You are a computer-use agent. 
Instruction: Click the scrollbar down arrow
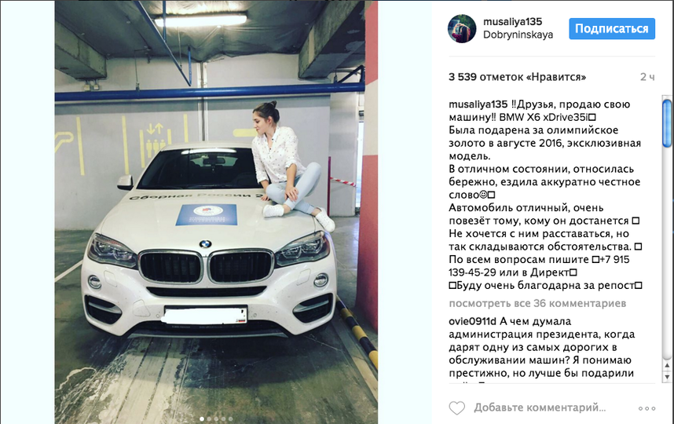tap(667, 377)
